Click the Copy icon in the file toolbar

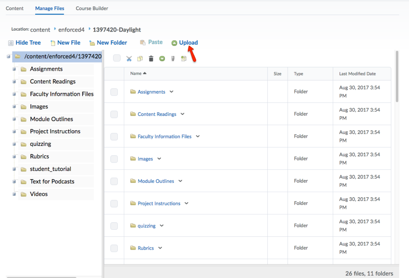coord(140,59)
